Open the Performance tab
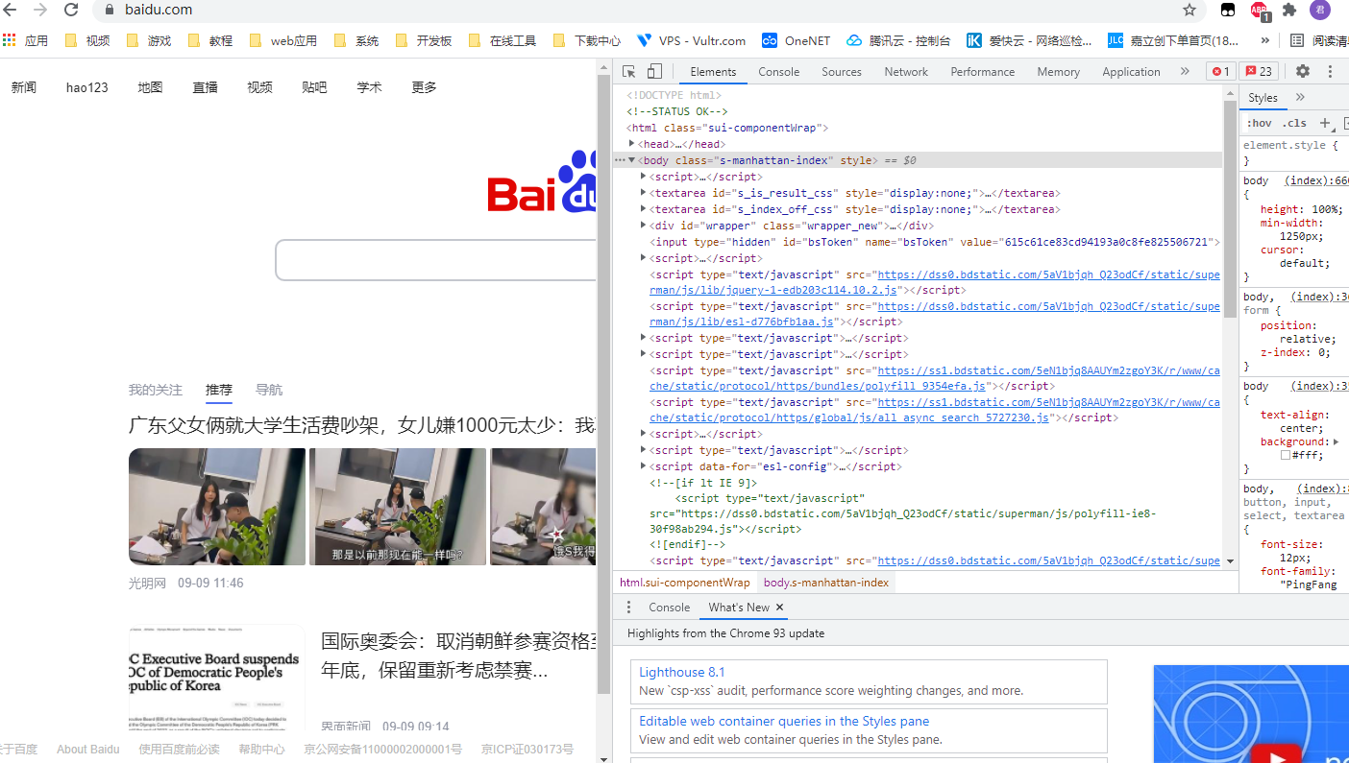The height and width of the screenshot is (763, 1349). click(982, 72)
